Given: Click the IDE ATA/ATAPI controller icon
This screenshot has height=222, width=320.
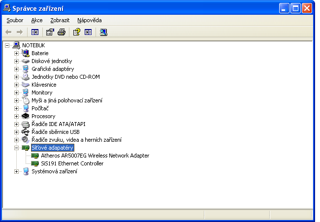Looking at the screenshot, I should tap(26, 124).
